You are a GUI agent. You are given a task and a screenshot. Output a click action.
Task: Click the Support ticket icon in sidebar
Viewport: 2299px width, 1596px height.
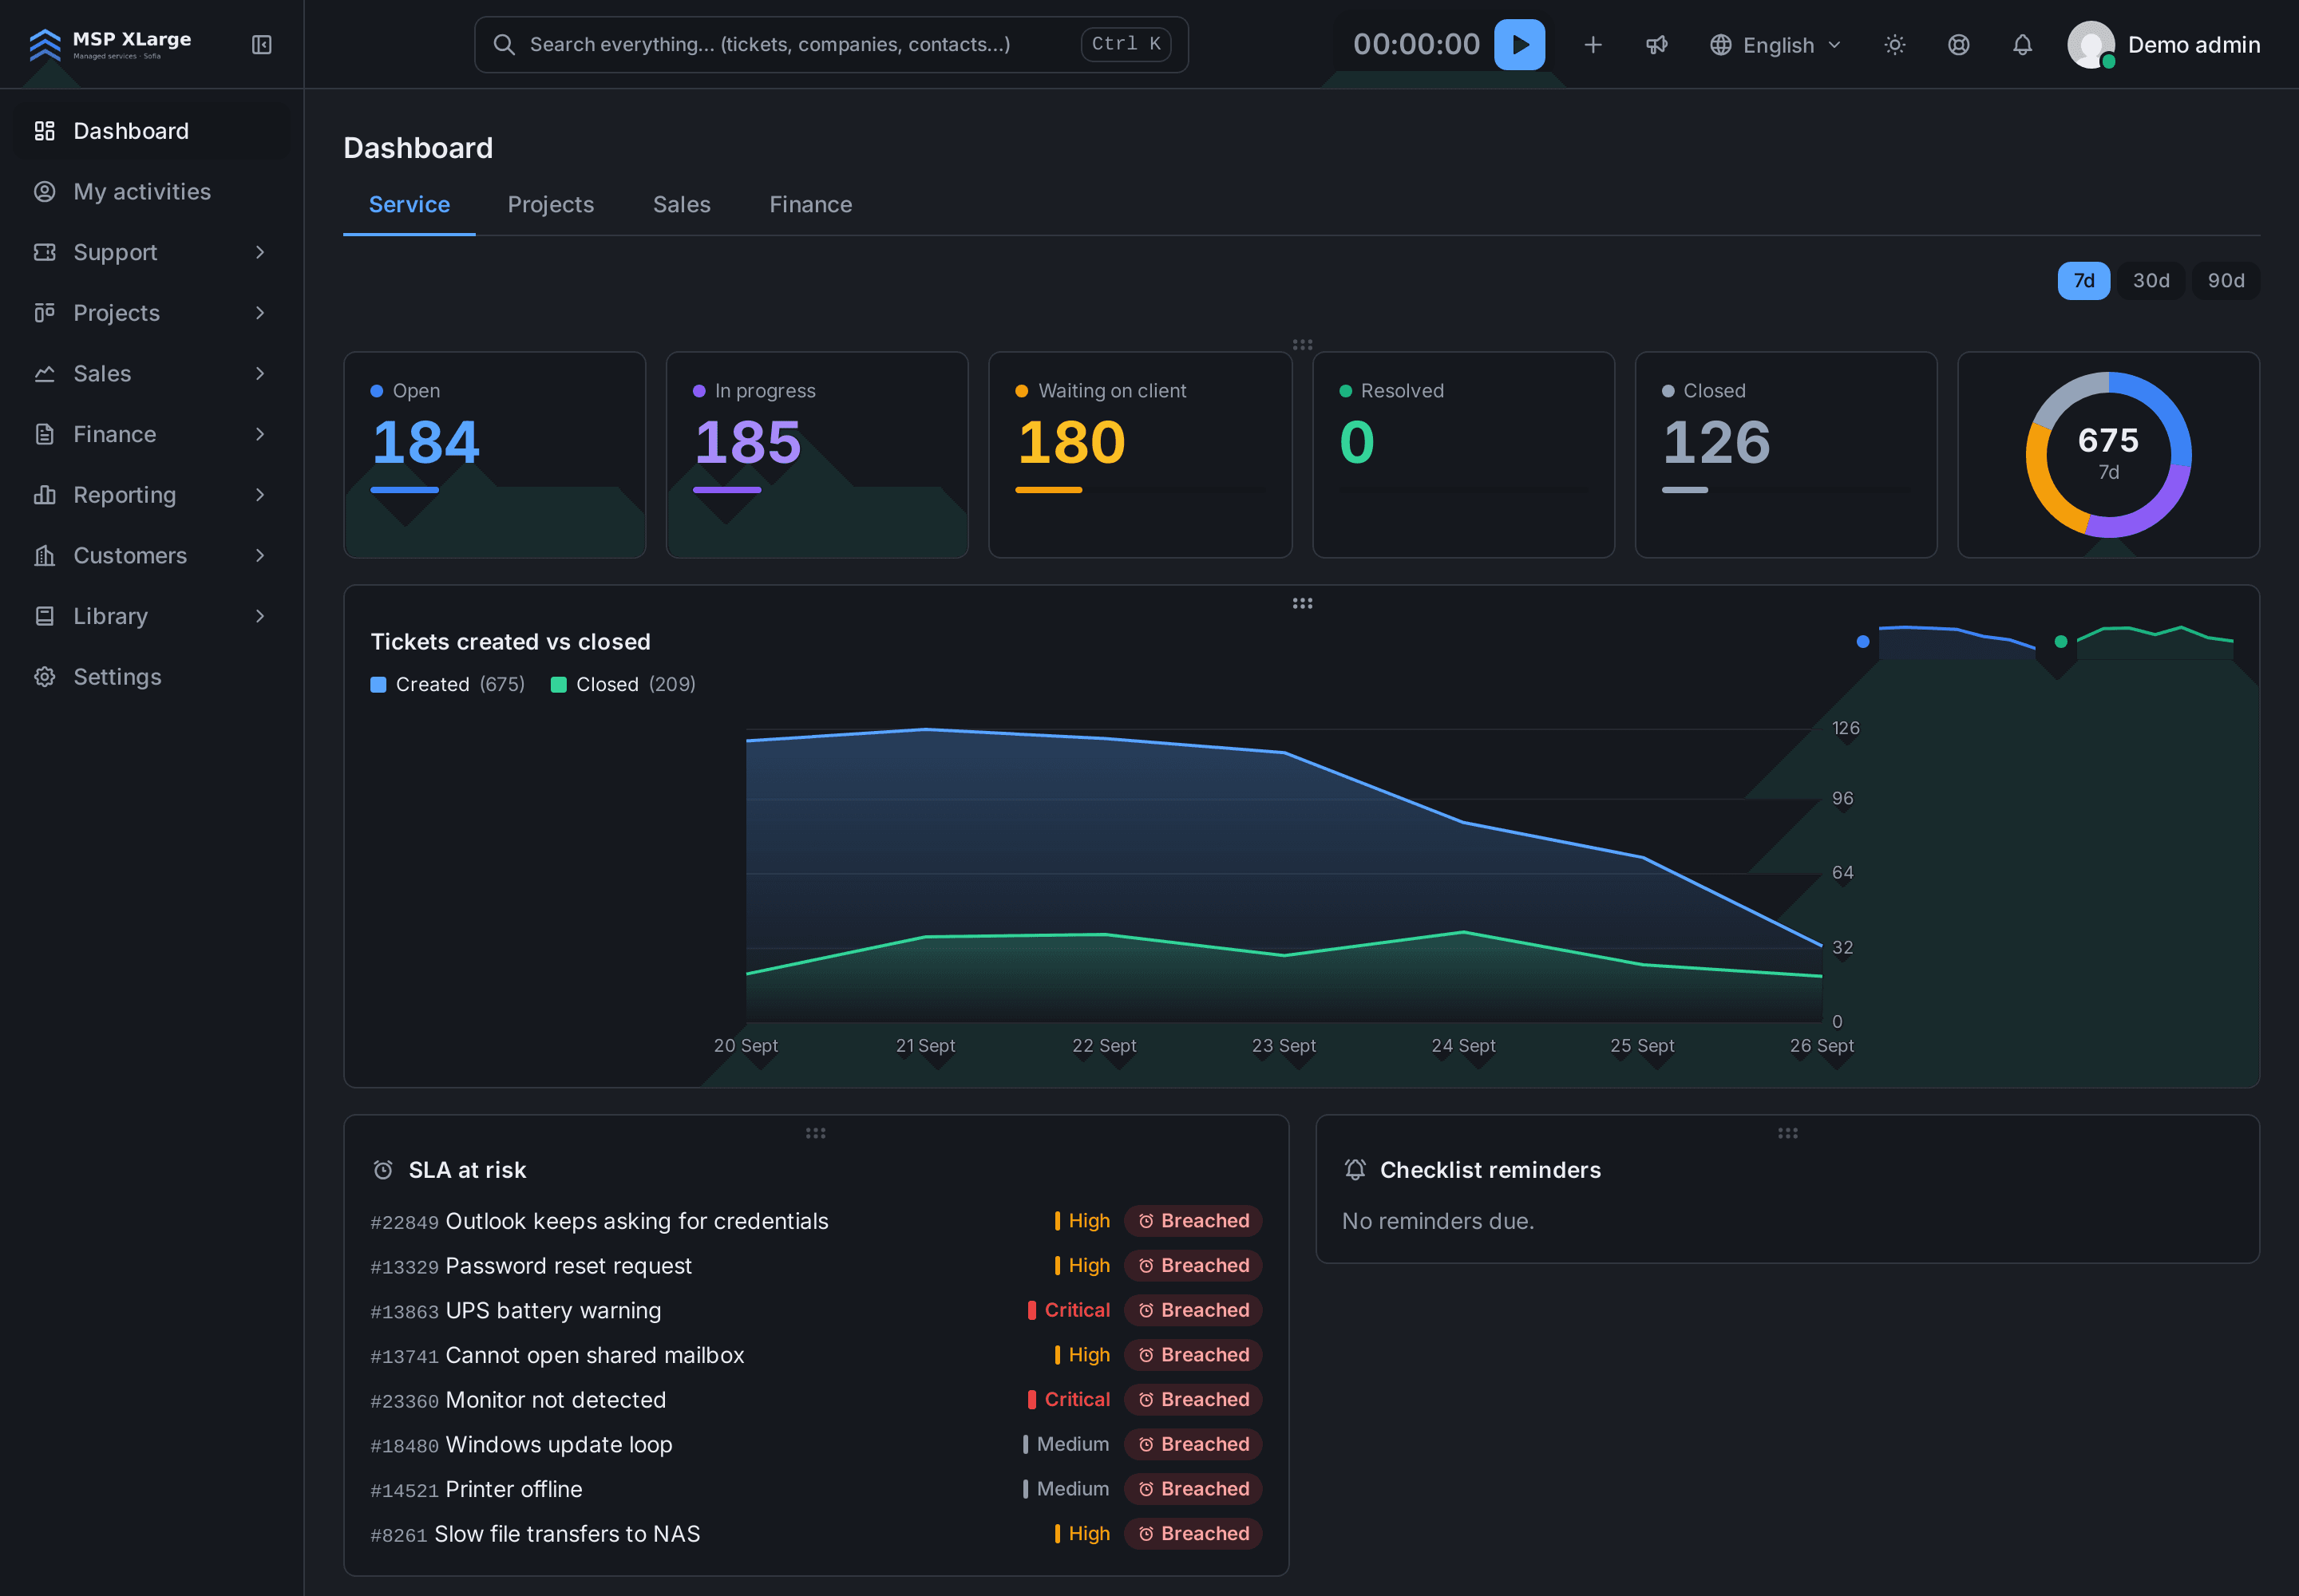[44, 252]
